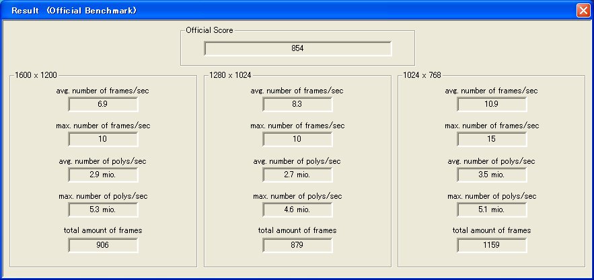Click the 1280 x 1024 avg. polys/sec field

(297, 174)
